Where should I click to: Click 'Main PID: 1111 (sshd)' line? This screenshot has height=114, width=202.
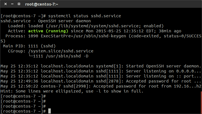point(29,46)
